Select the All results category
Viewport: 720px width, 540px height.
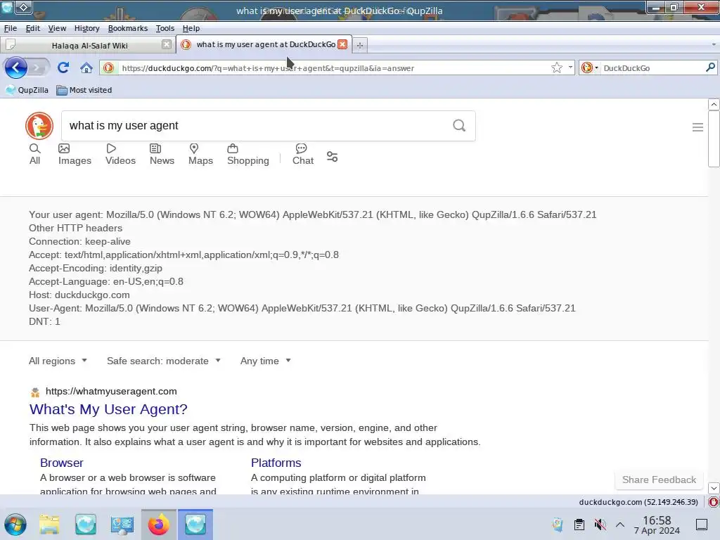pyautogui.click(x=35, y=154)
